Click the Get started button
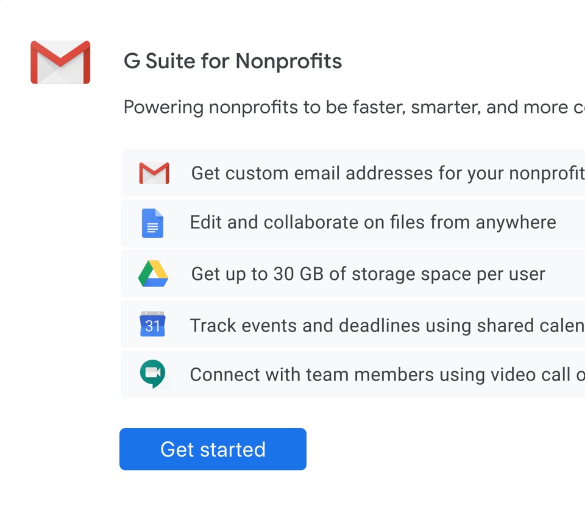The image size is (585, 506). tap(213, 449)
